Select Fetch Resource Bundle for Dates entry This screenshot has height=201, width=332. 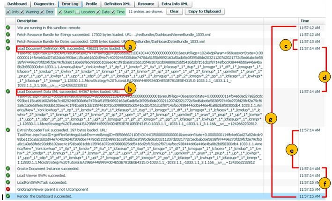tap(111, 42)
